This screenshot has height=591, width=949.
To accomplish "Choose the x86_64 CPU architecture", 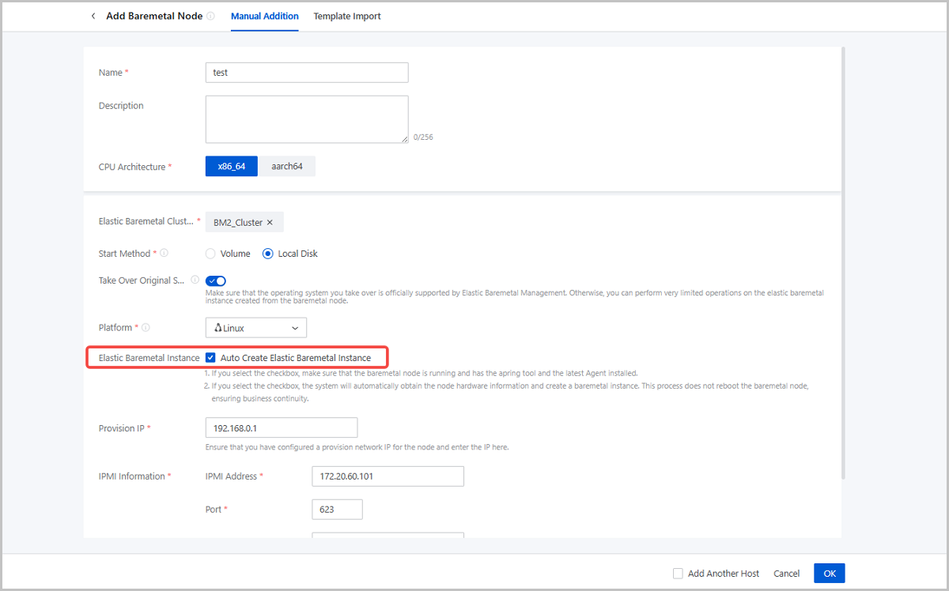I will point(232,167).
